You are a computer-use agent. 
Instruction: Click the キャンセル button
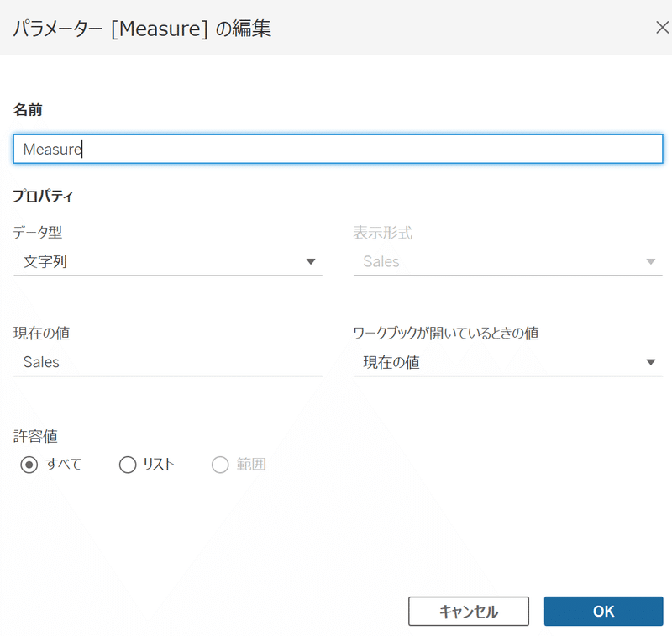(x=469, y=611)
